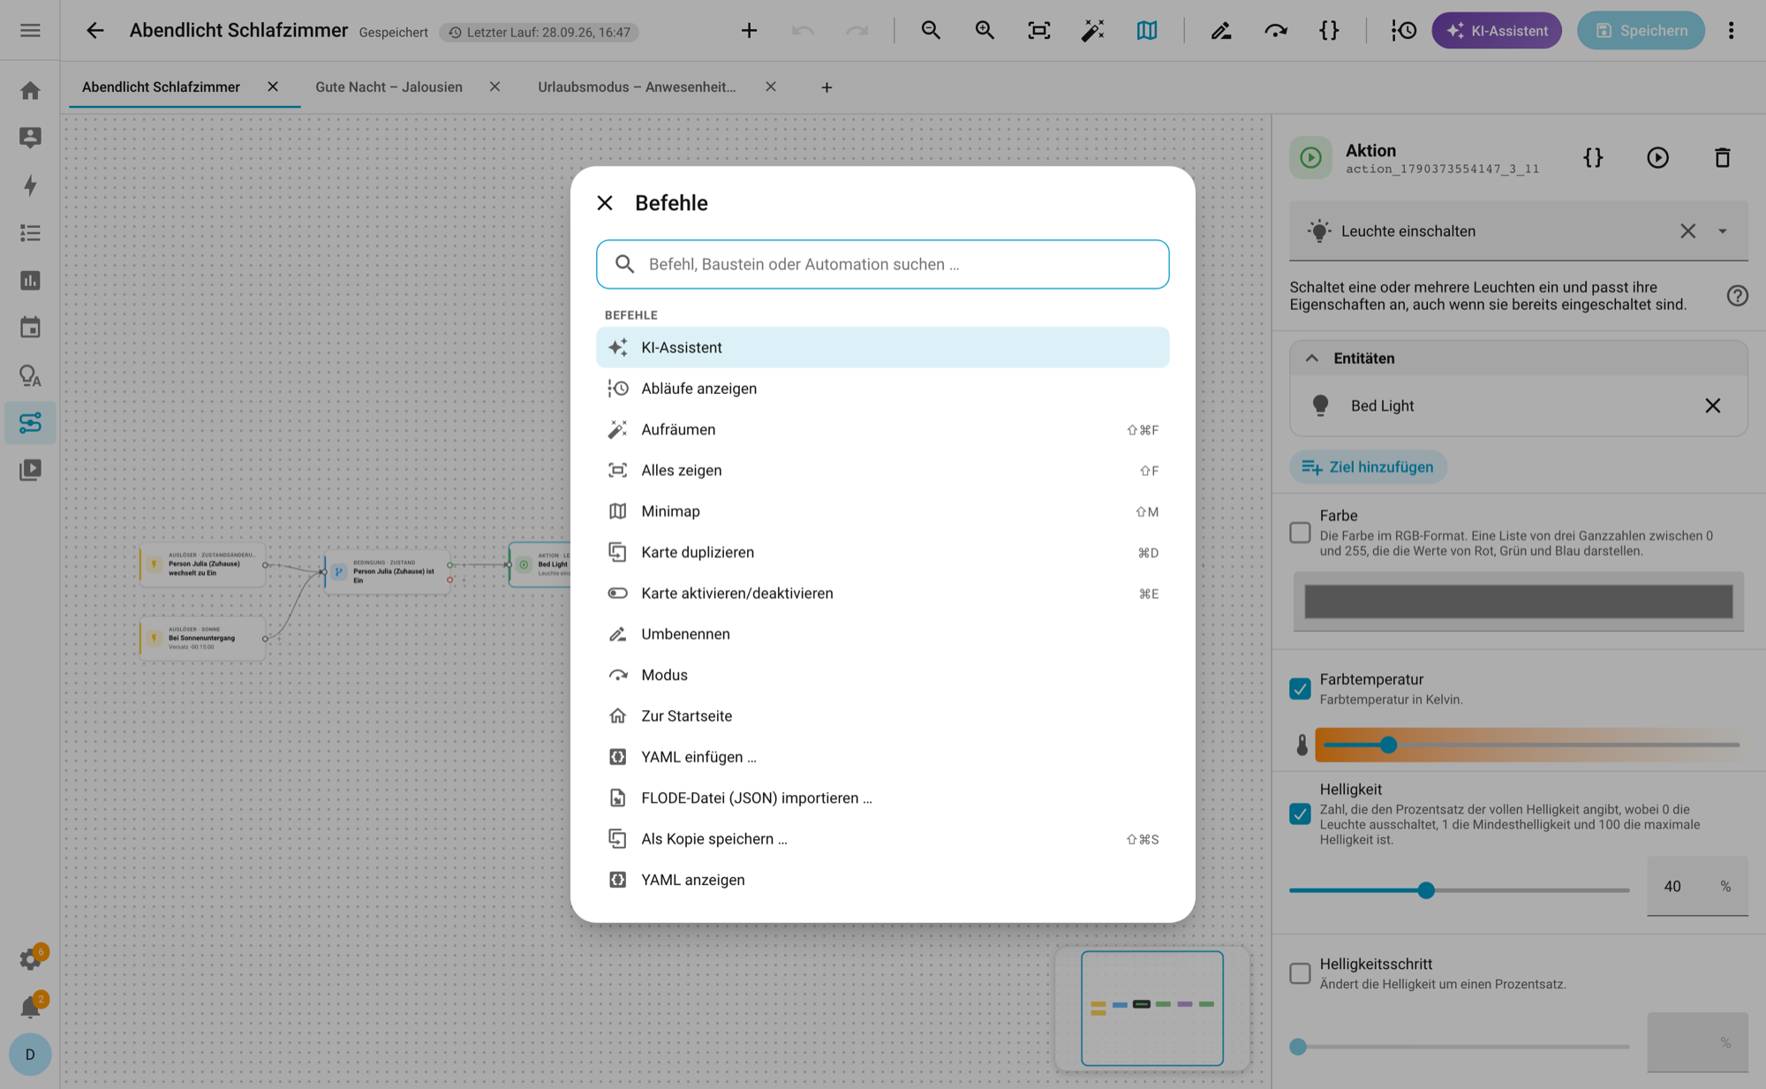
Task: Enable the Farbe checkbox
Action: tap(1300, 533)
